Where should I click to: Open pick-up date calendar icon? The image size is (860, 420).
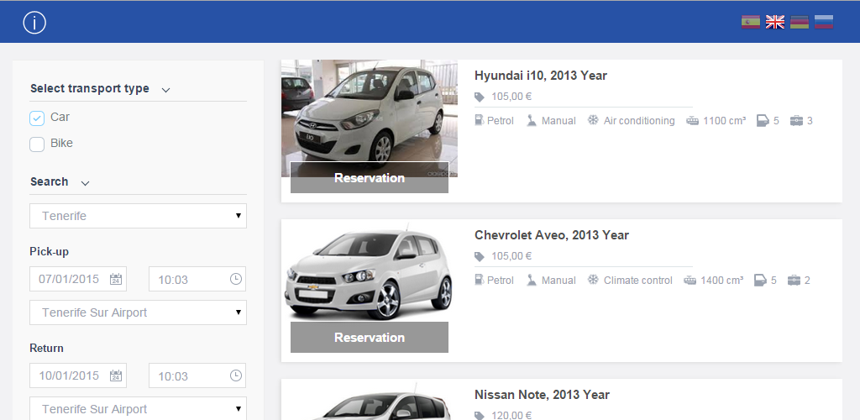(x=115, y=279)
